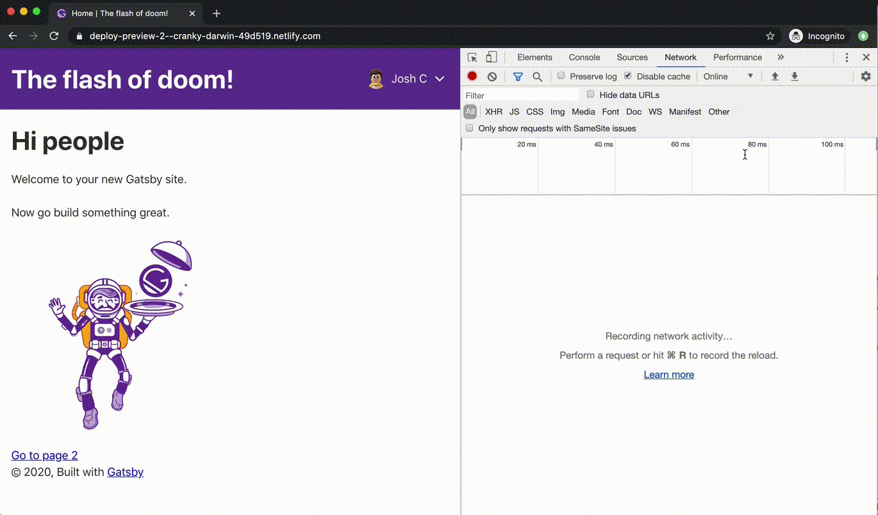
Task: Show more DevTools tabs with the chevrons
Action: point(780,57)
